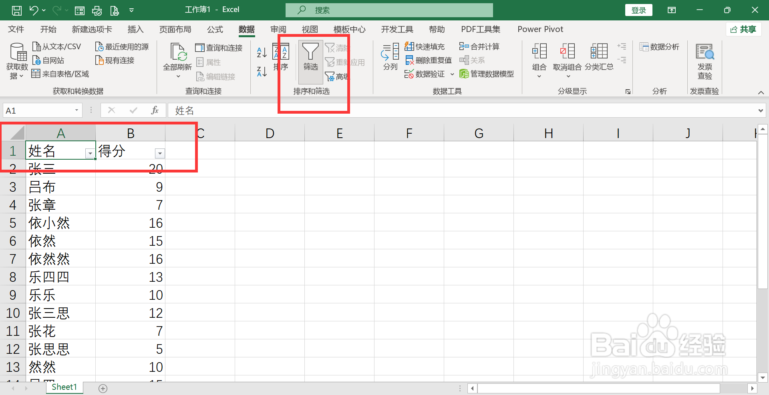
Task: Apply Flash Fill (快速填充)
Action: [425, 47]
